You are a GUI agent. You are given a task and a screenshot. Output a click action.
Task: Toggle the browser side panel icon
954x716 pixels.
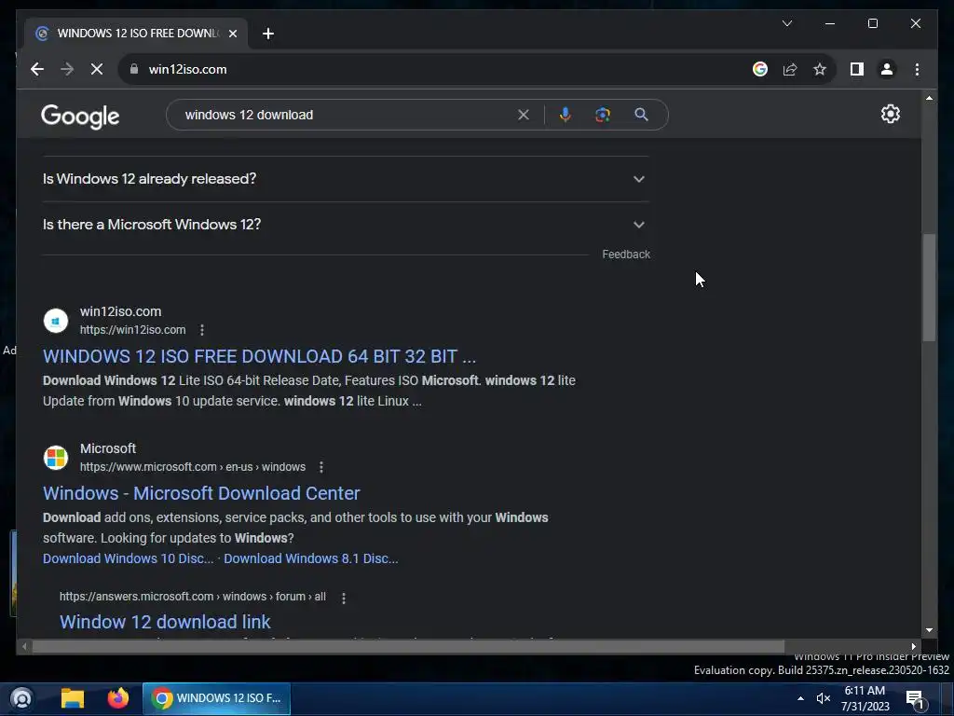[x=857, y=69]
